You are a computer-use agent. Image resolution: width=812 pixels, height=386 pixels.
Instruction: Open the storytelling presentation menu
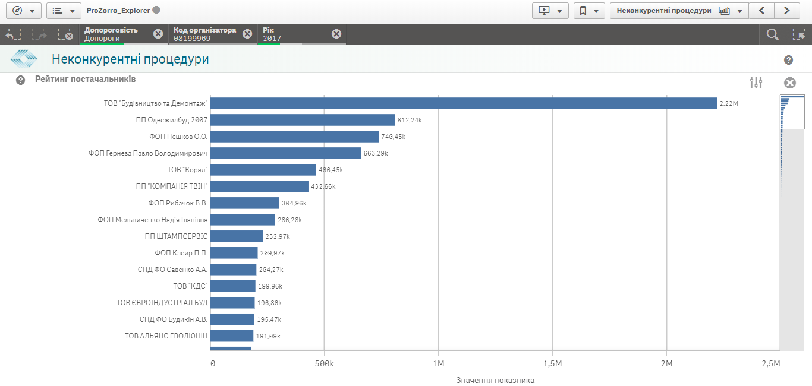click(550, 11)
